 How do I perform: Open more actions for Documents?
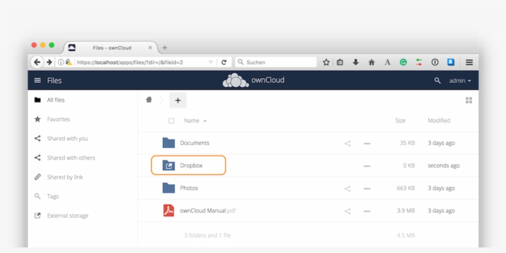pos(367,143)
